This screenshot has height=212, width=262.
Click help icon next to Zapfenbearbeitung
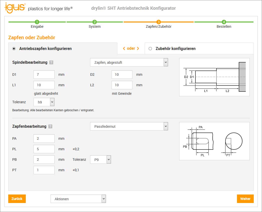click(50, 126)
